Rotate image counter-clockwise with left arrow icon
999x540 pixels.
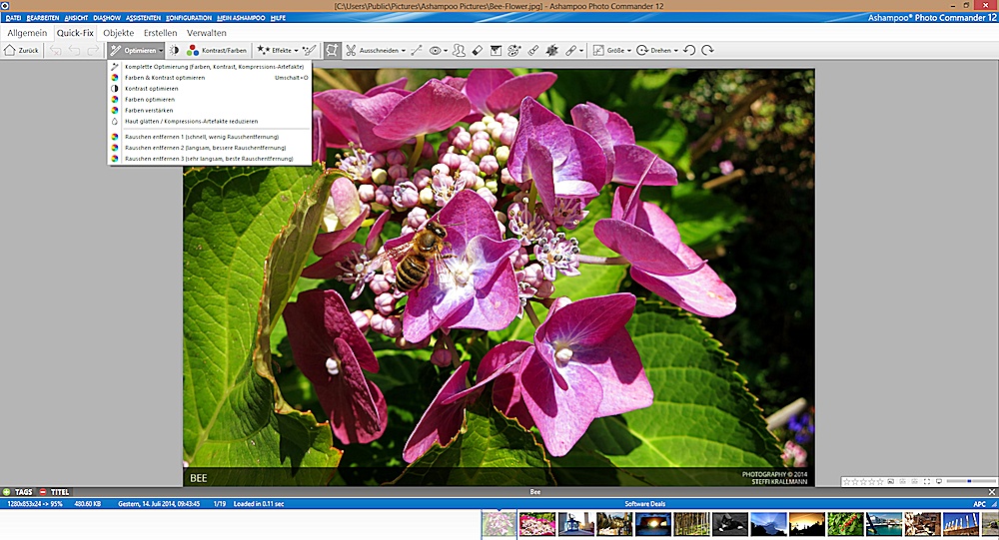(689, 49)
